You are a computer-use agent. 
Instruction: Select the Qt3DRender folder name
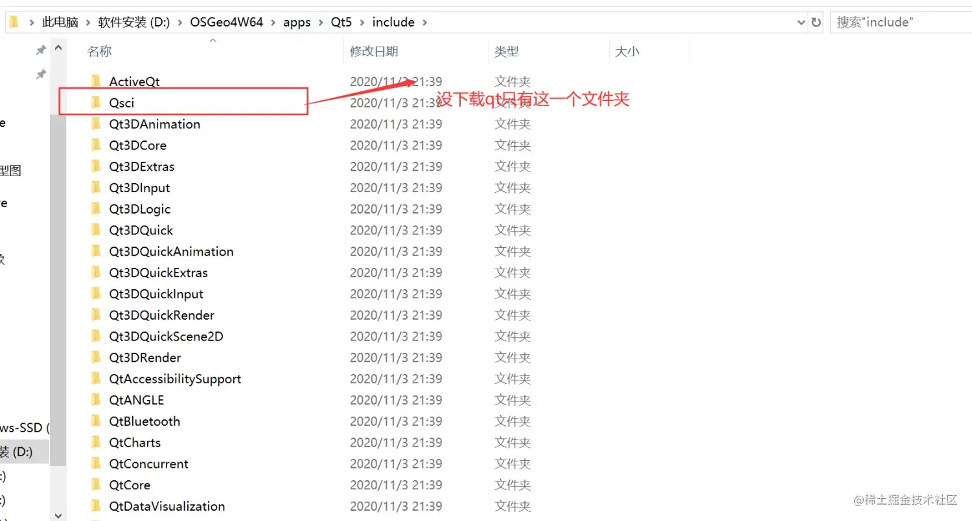click(145, 357)
